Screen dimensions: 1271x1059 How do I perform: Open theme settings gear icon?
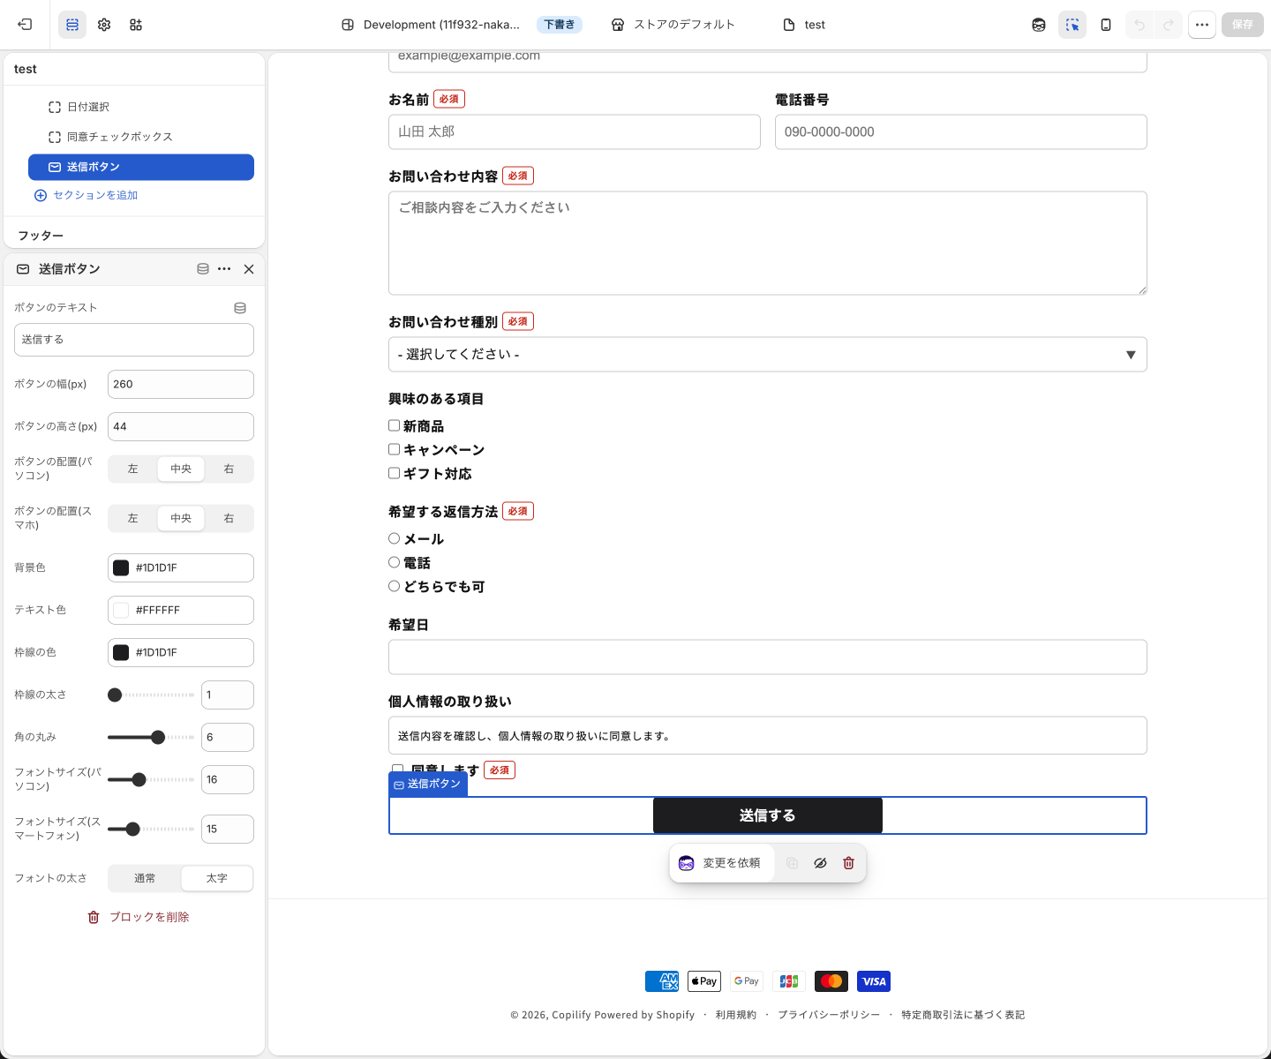[104, 25]
